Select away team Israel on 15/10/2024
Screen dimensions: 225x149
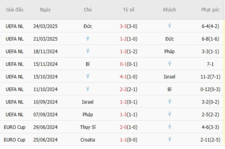point(169,77)
